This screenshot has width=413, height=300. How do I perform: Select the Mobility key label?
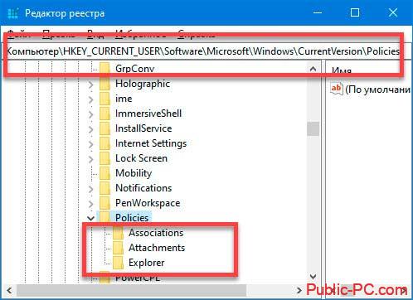[134, 173]
